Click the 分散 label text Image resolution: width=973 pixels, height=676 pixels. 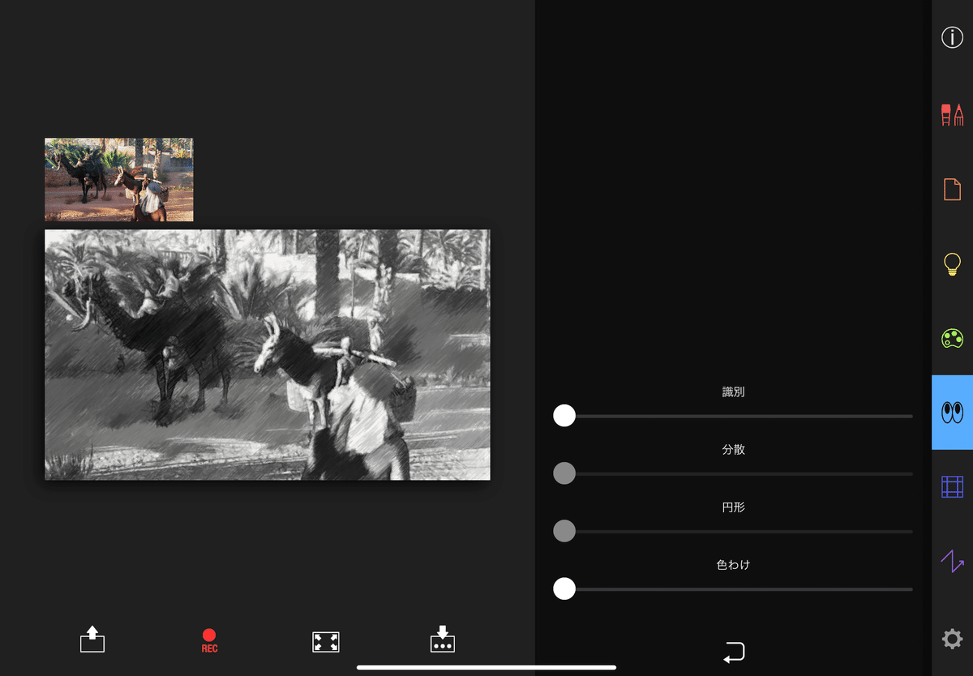733,449
